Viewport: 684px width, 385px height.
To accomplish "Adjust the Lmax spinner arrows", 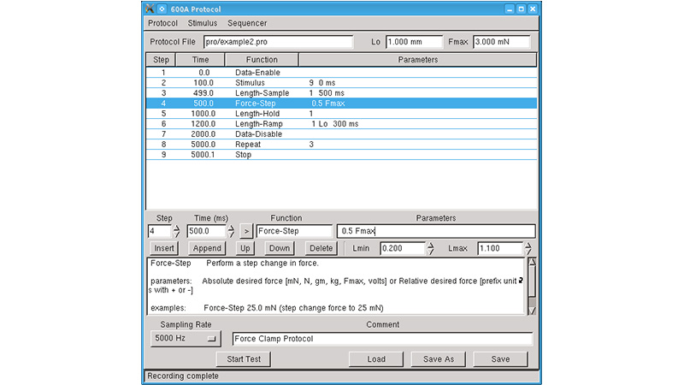I will pyautogui.click(x=528, y=248).
